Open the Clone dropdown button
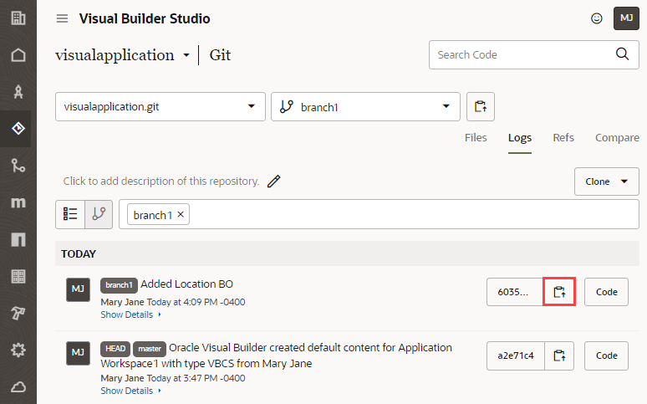Image resolution: width=647 pixels, height=404 pixels. coord(607,182)
